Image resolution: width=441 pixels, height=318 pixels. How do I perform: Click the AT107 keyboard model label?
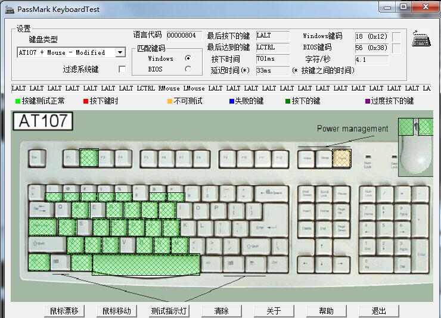(x=43, y=121)
